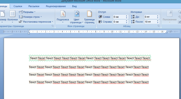
Task: Open the Параметры страницы dialog launcher
Action: pos(53,26)
